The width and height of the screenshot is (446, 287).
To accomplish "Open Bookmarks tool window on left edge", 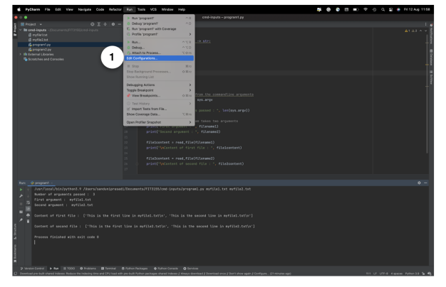I will pyautogui.click(x=15, y=253).
